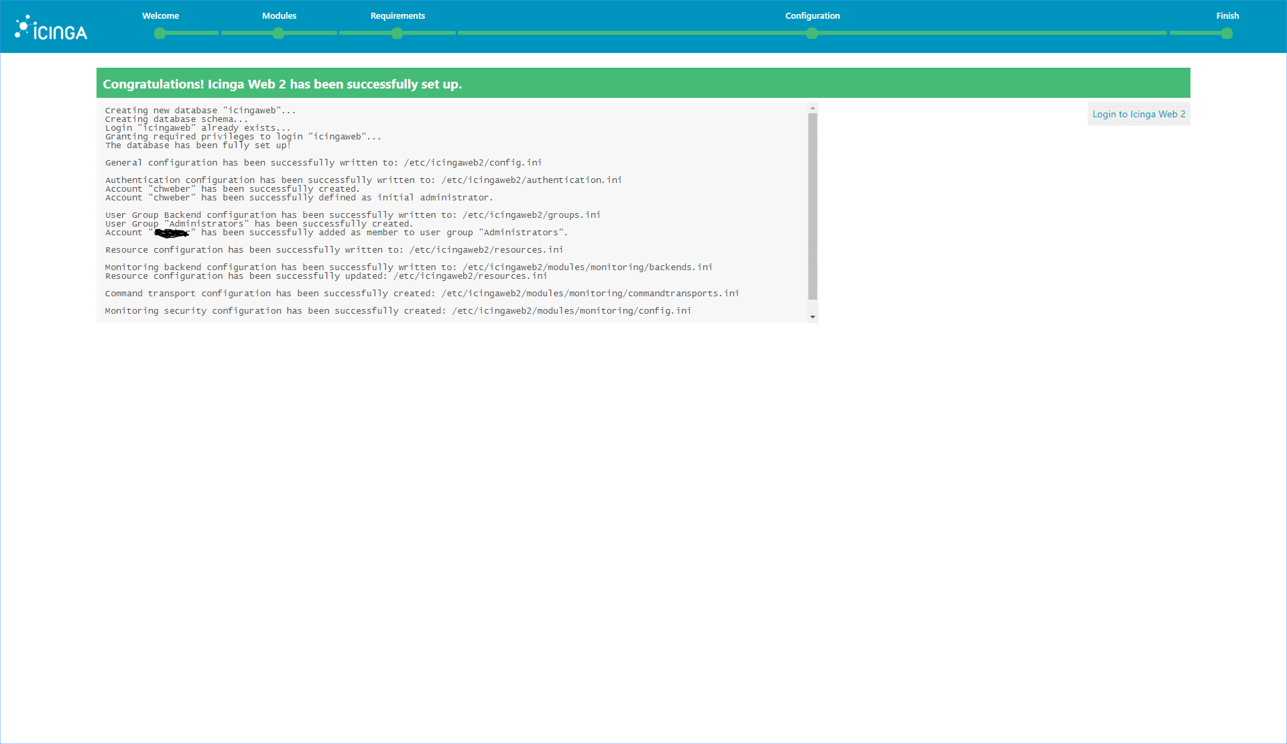Click 'User Group "Administrators" successfully created' line

pyautogui.click(x=259, y=223)
